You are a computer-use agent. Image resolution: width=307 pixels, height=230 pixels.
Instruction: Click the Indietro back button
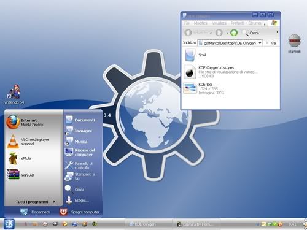(x=195, y=33)
